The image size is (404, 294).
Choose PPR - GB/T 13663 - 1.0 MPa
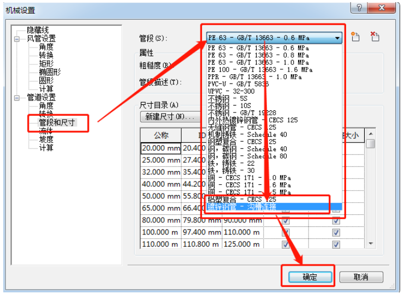275,77
